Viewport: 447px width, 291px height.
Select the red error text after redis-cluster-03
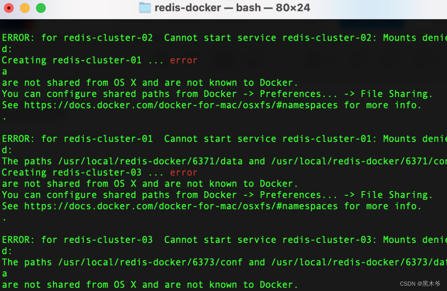pos(183,172)
